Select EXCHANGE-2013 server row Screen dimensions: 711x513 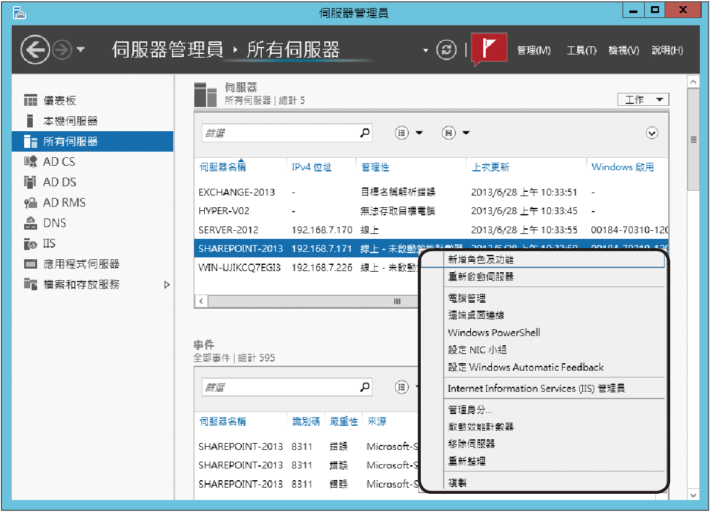(x=431, y=192)
